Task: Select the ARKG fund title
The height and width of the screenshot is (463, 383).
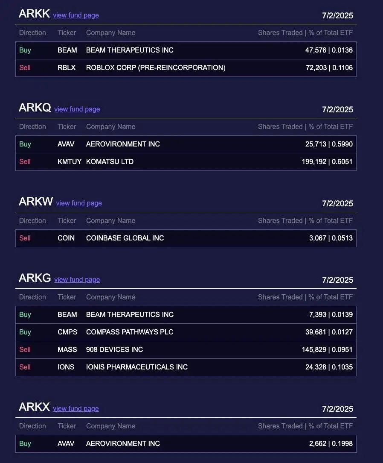Action: (x=33, y=278)
